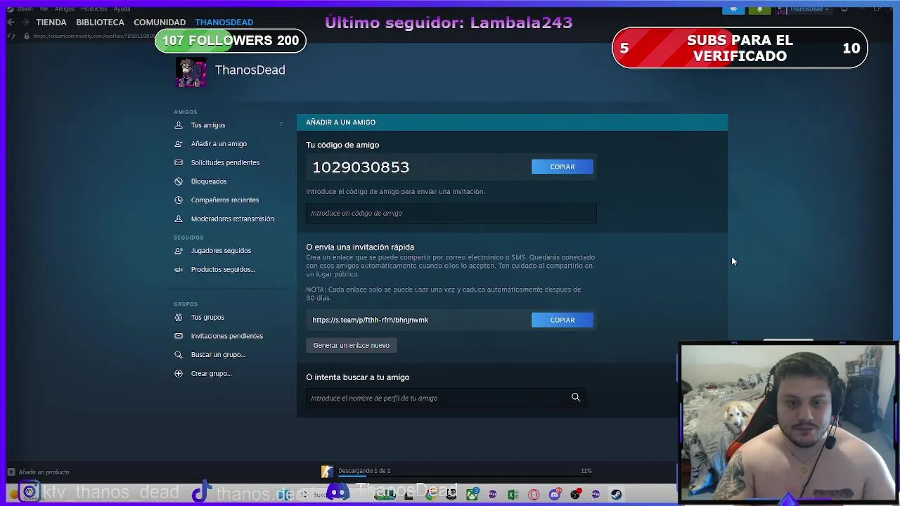Open Opera browser on the taskbar
The height and width of the screenshot is (506, 900).
(x=534, y=495)
